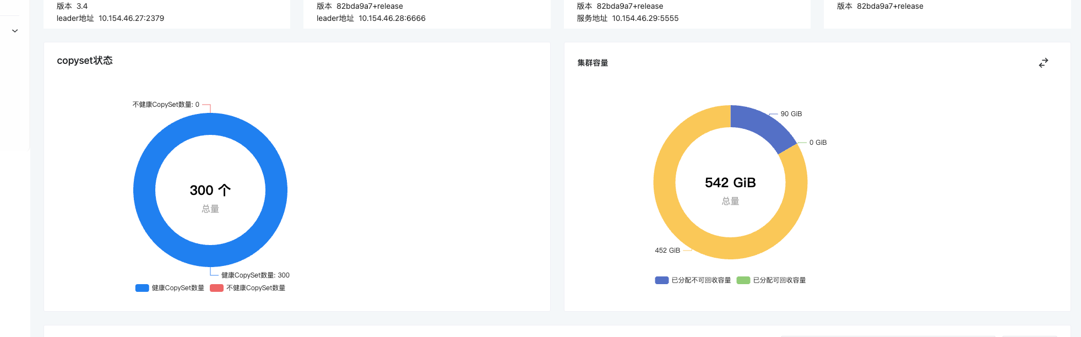
Task: Click the 集群容量 panel title
Action: (x=593, y=63)
